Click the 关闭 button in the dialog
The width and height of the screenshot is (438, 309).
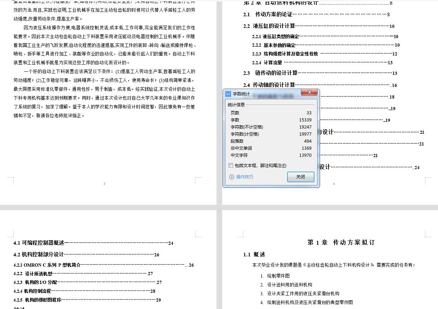(x=301, y=177)
